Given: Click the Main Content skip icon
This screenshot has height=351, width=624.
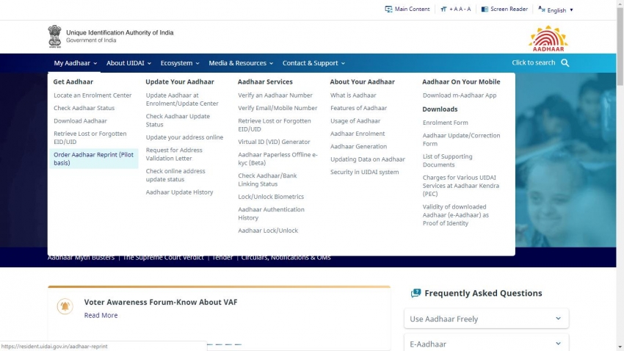Looking at the screenshot, I should pos(388,10).
